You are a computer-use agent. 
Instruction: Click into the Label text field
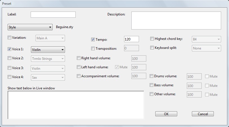point(53,15)
